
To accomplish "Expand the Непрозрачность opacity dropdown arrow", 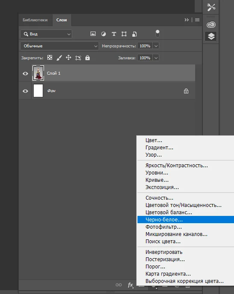I will click(156, 46).
